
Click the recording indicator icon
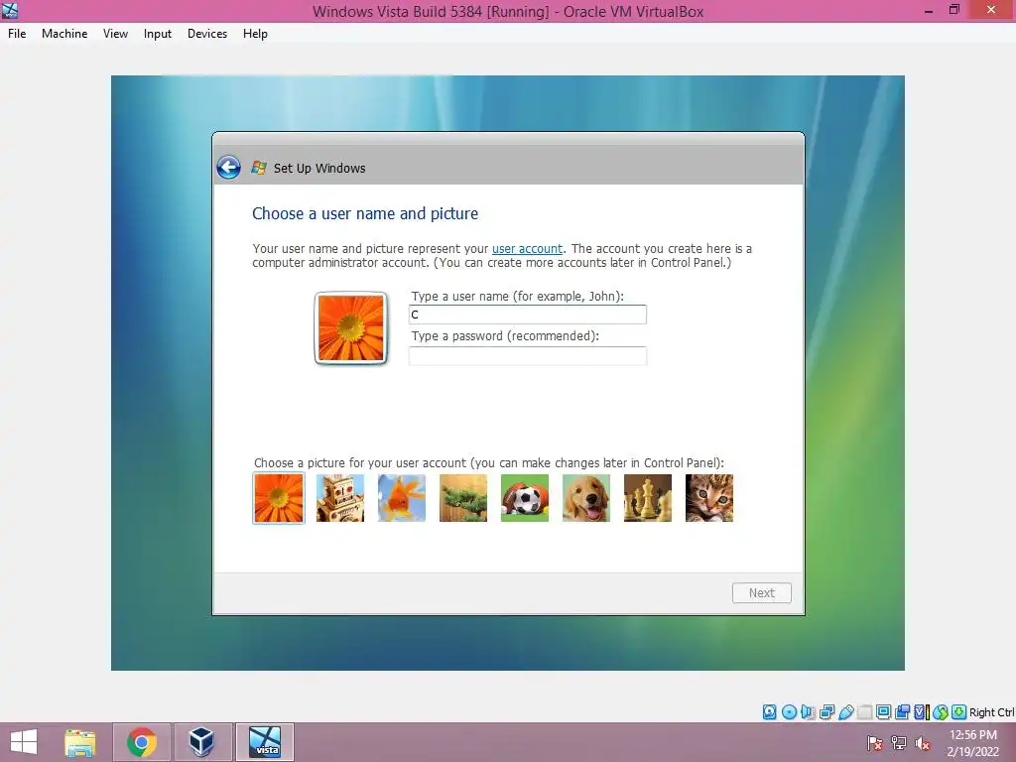[x=903, y=712]
